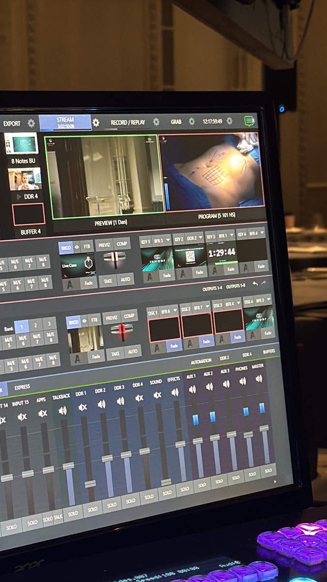
Task: Click TAKE in the KEY layers row
Action: coord(108,281)
